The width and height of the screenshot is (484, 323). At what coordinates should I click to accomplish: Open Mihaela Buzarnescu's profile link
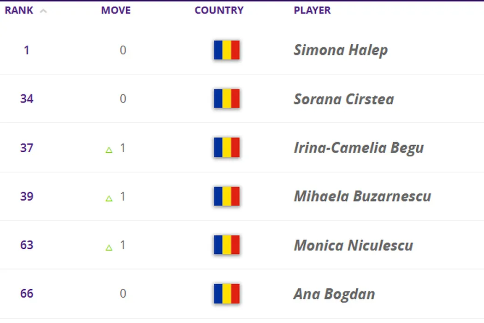(x=362, y=196)
